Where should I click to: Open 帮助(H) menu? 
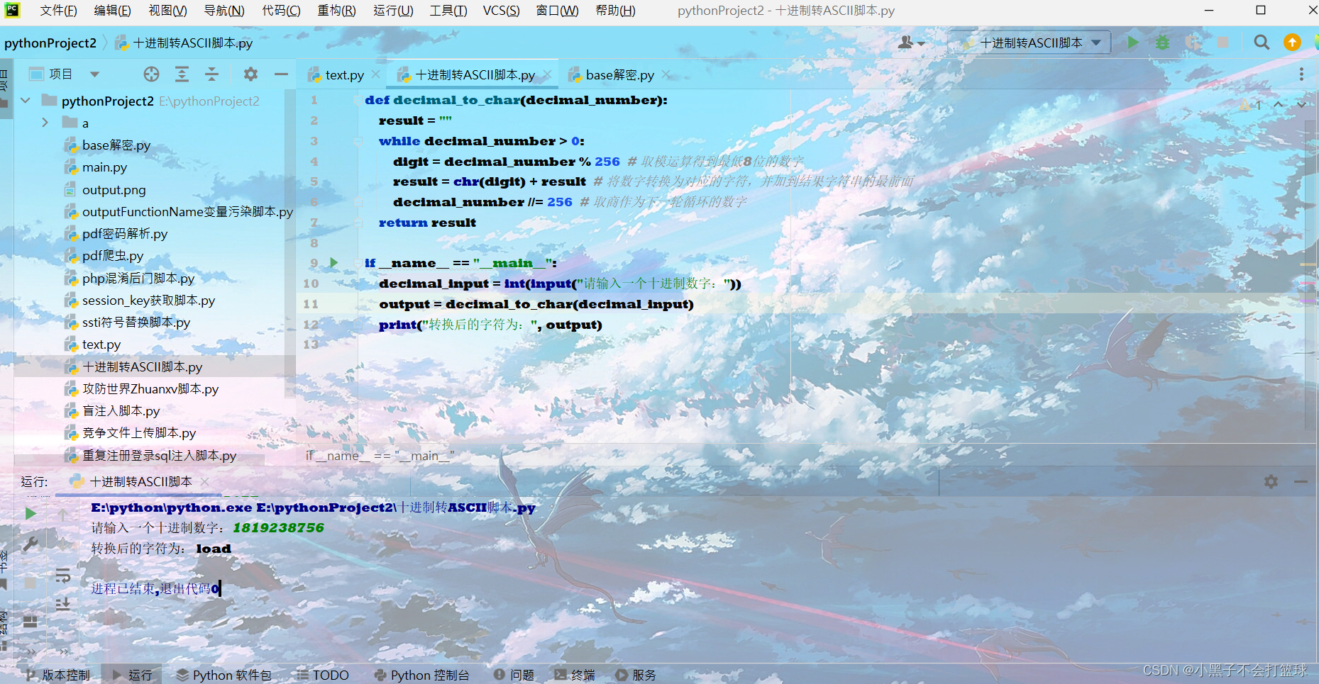tap(615, 11)
